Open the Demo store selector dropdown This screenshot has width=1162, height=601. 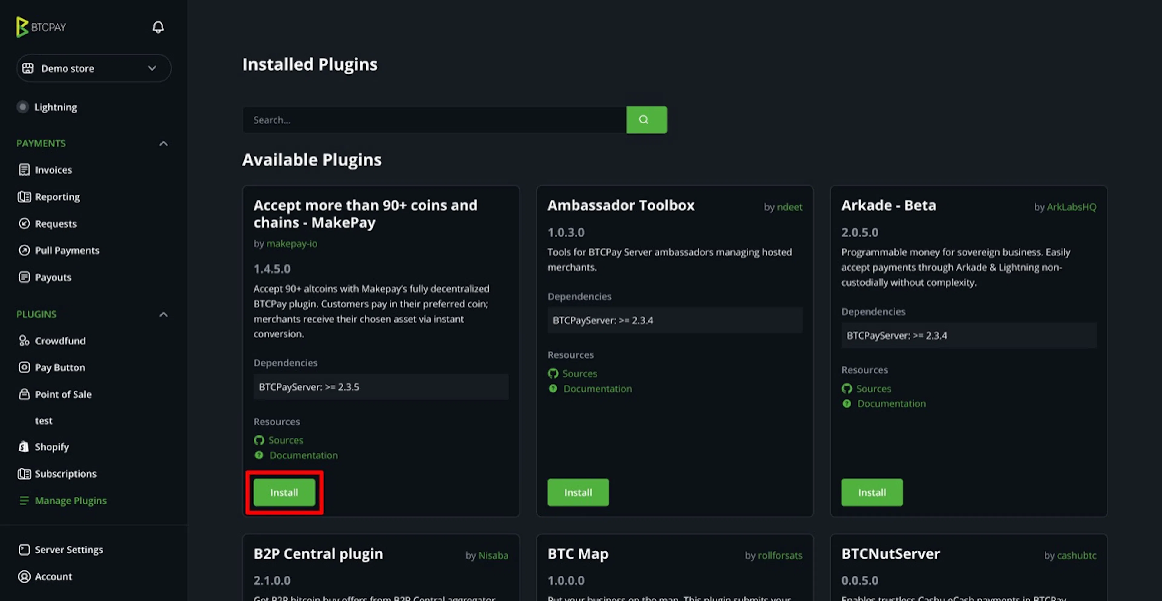coord(94,68)
